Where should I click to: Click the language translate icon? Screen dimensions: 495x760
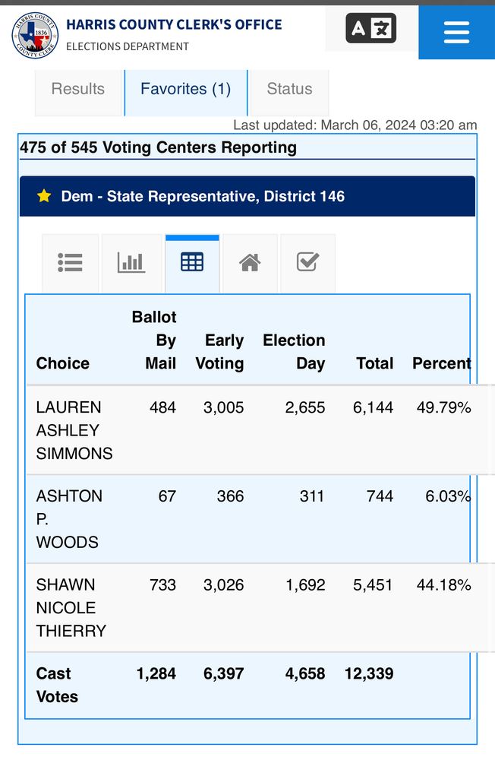pos(370,30)
